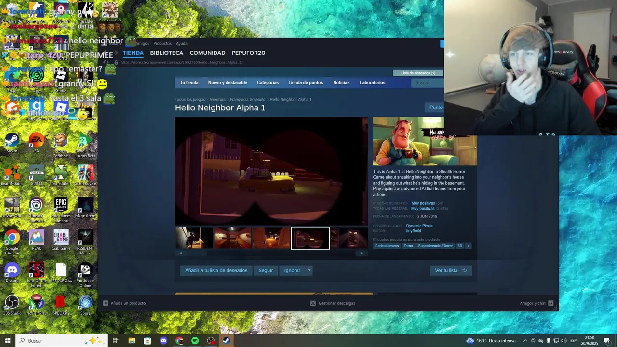Click the Task View taskbar button

pos(116,341)
